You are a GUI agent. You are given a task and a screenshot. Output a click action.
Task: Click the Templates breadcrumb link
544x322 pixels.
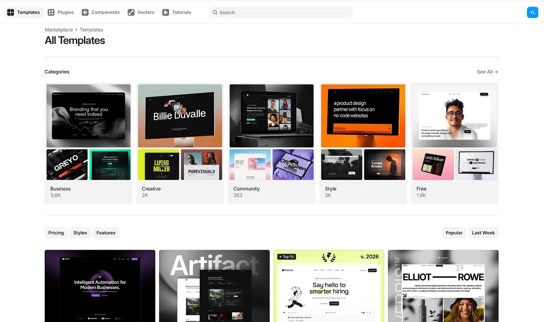pos(91,30)
